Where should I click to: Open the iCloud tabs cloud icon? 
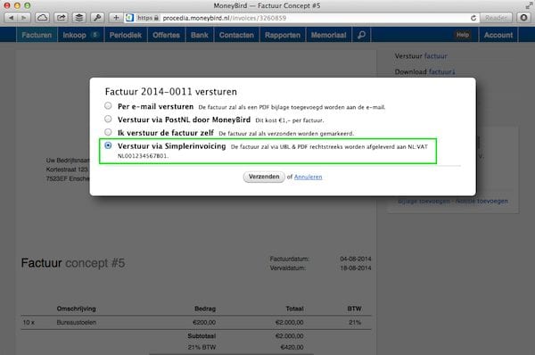(x=42, y=18)
